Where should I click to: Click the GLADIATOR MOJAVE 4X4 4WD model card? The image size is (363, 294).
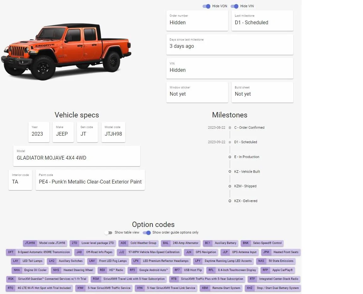point(77,156)
